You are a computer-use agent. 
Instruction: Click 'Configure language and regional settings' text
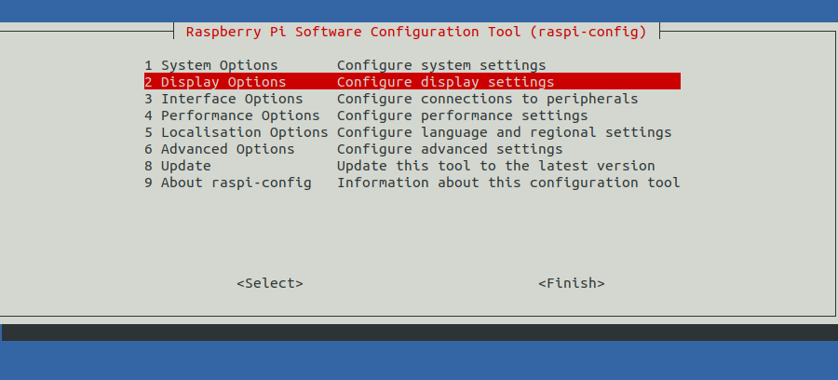pyautogui.click(x=504, y=132)
